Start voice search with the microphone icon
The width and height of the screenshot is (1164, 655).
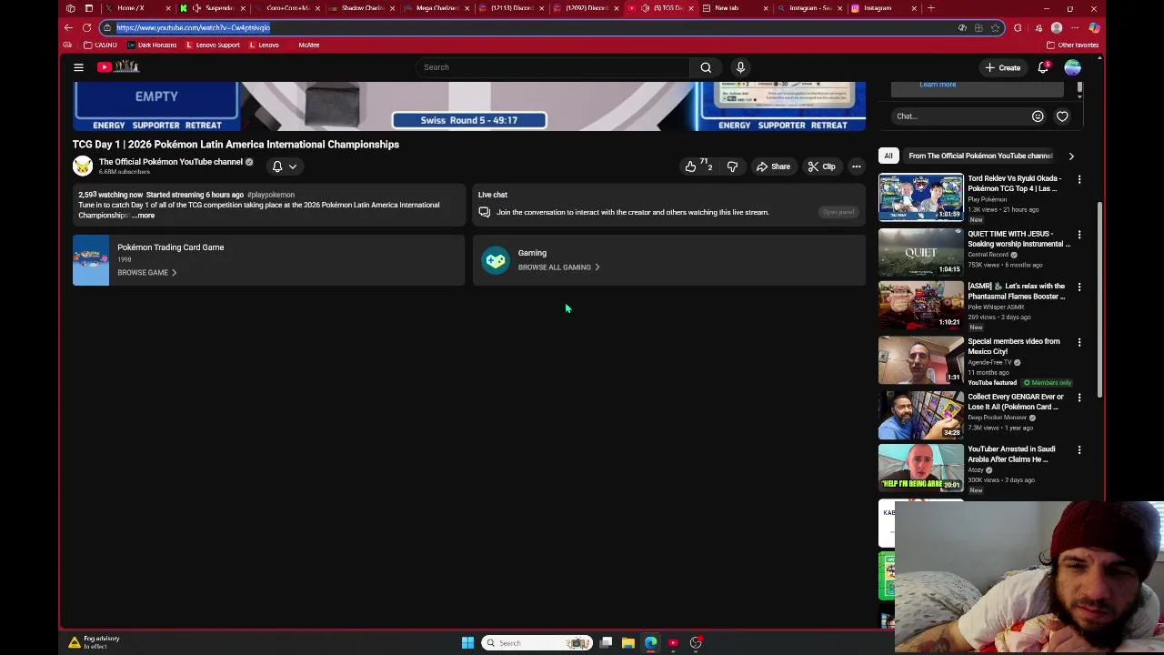point(740,67)
